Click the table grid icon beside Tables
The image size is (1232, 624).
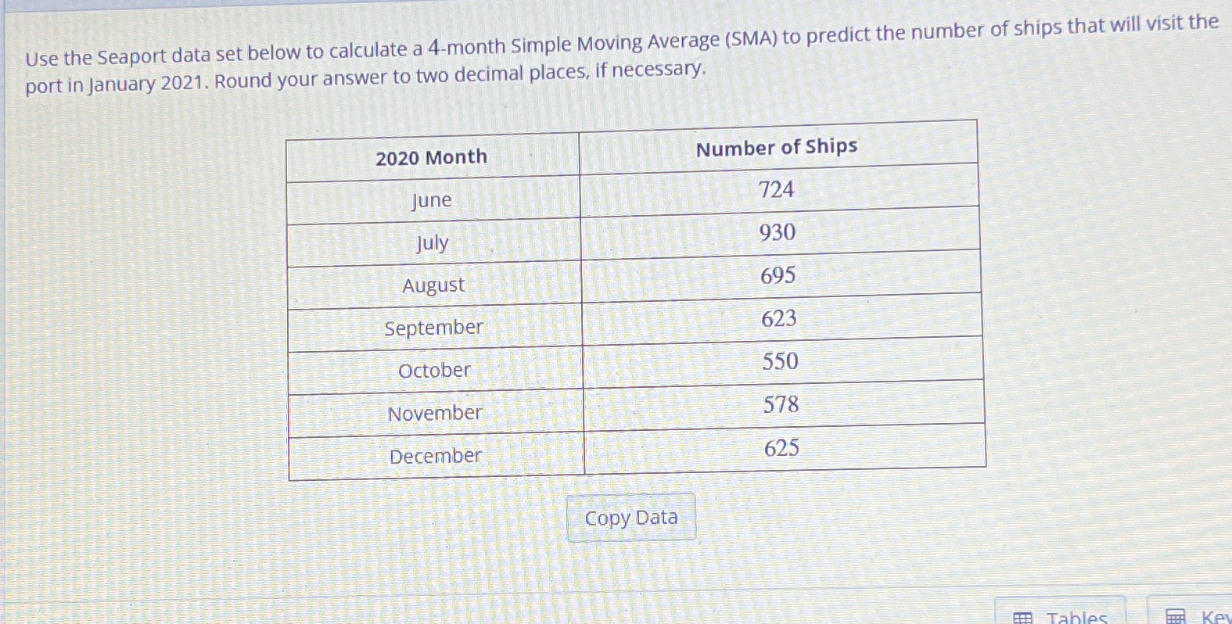point(1022,615)
